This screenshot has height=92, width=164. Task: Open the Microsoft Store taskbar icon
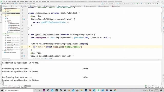click(77, 90)
